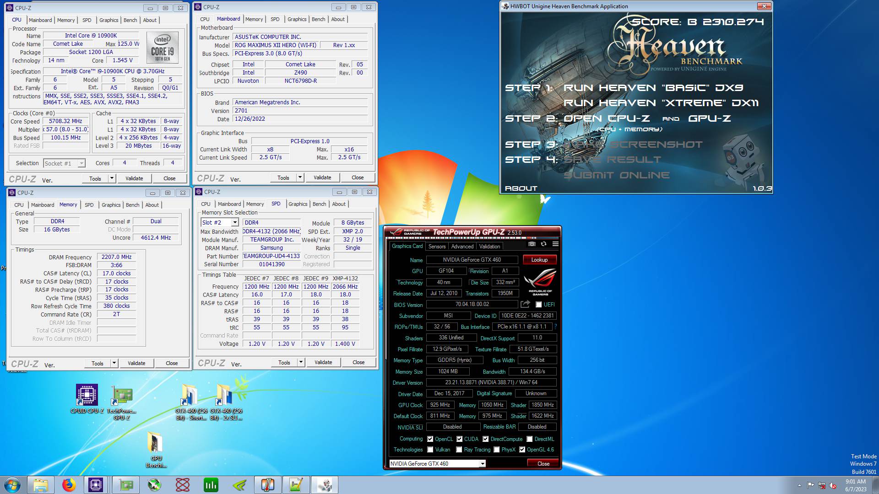879x494 pixels.
Task: Click Tools button in CPU-Z Memory window
Action: pos(98,363)
